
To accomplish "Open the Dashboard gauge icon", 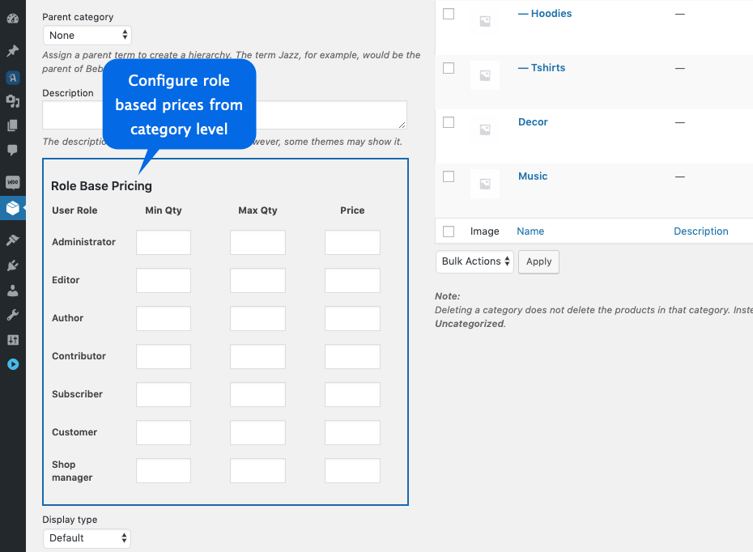I will pos(12,17).
